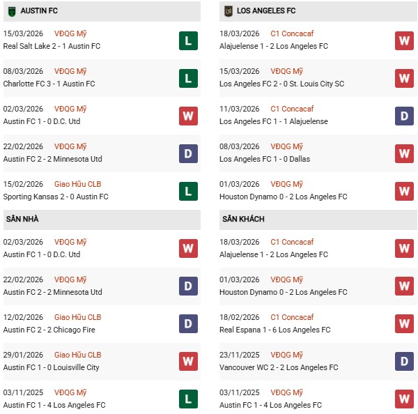Click the C1 Concacaf label dated 11/03/2026

click(293, 109)
